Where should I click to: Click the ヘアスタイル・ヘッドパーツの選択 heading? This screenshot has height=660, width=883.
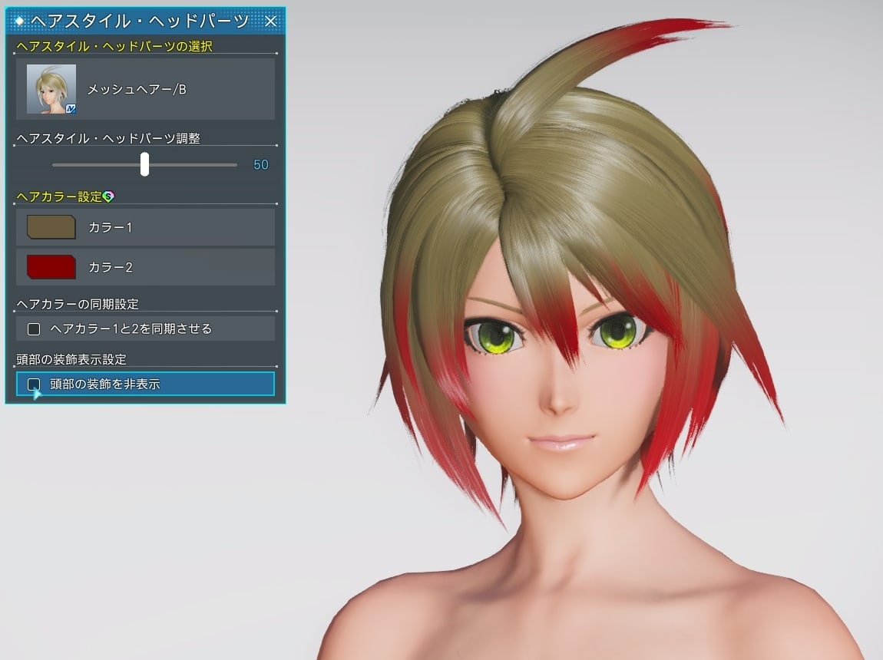[x=114, y=46]
